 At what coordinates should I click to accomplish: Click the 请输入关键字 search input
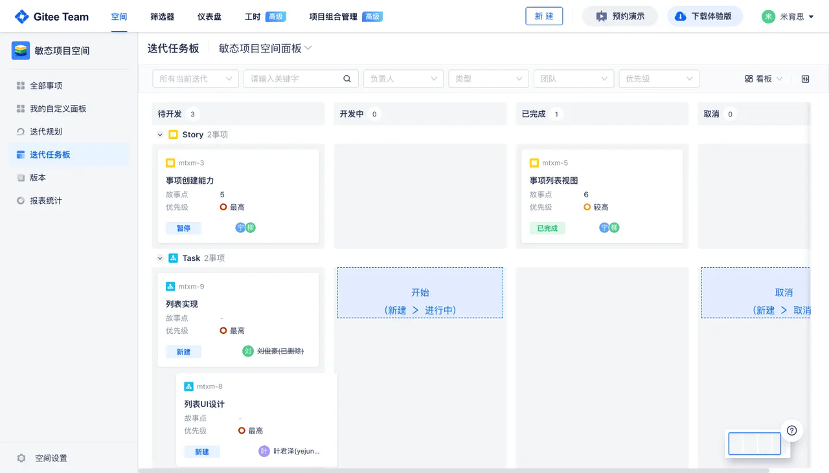click(295, 79)
